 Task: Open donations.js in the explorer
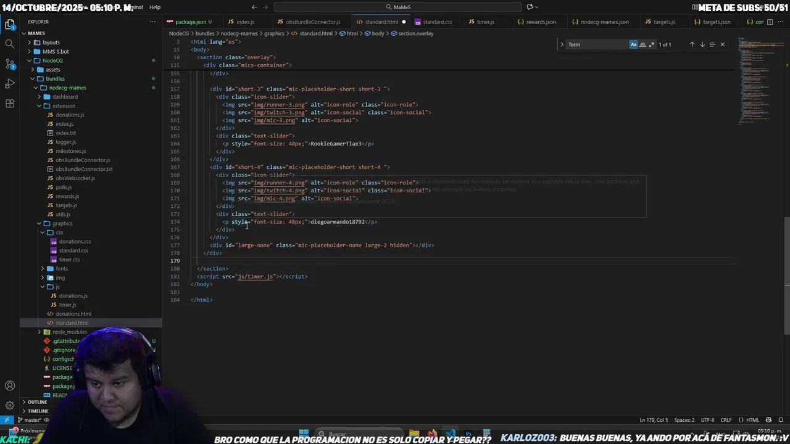(x=70, y=115)
